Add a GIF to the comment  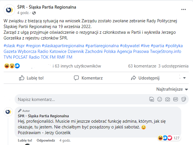tap(176, 100)
